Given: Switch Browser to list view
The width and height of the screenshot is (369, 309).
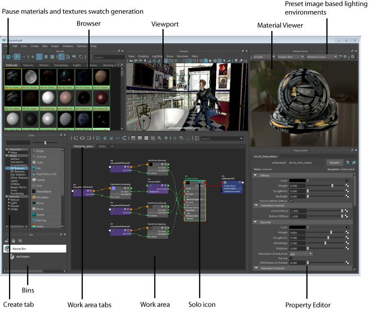Looking at the screenshot, I should (x=24, y=57).
